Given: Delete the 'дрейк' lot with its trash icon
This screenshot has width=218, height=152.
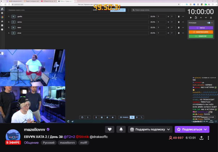Looking at the screenshot, I should pyautogui.click(x=179, y=16).
